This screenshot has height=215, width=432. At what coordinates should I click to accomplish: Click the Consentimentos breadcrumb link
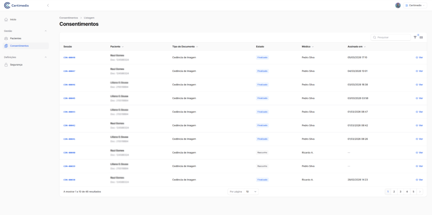pos(68,18)
